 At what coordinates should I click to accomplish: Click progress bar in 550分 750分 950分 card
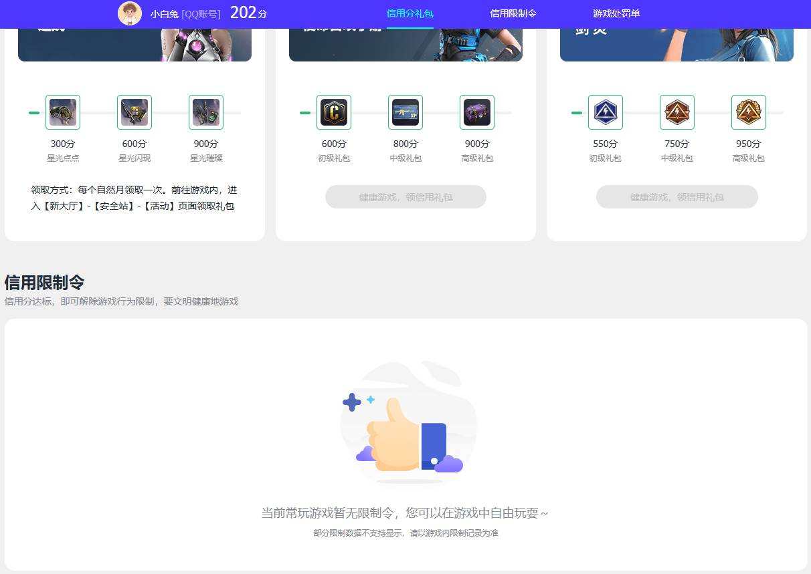(x=677, y=113)
